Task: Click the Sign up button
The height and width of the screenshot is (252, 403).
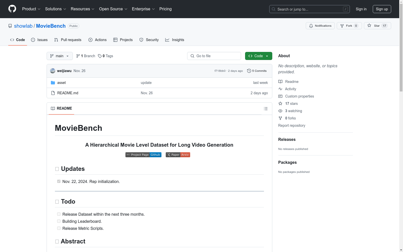Action: (382, 9)
